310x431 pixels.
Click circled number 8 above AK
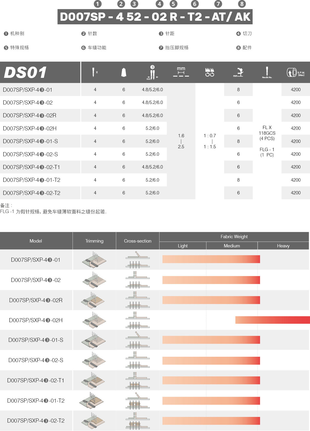242,4
